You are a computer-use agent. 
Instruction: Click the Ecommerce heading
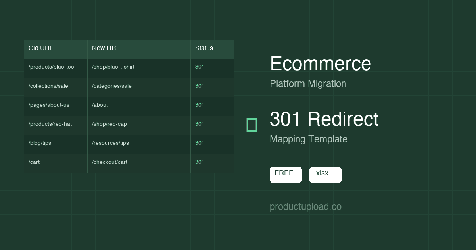click(320, 63)
